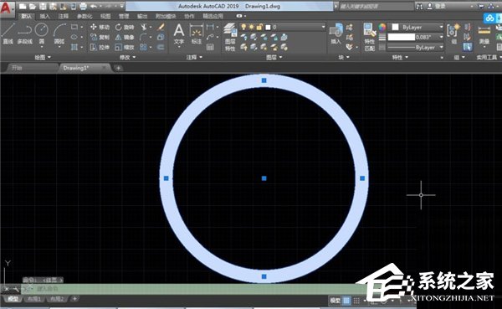Screen dimensions: 502x309
Task: Click the Array tool icon
Action: 143,47
